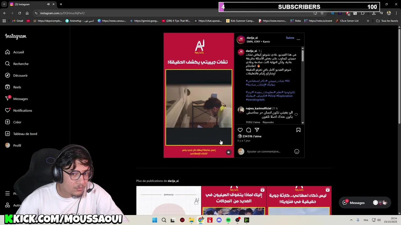Open Accueil home in Instagram sidebar

(x=14, y=52)
